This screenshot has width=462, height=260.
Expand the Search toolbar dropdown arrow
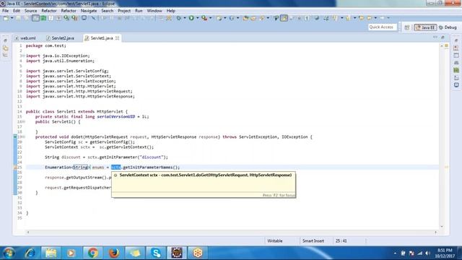point(268,18)
